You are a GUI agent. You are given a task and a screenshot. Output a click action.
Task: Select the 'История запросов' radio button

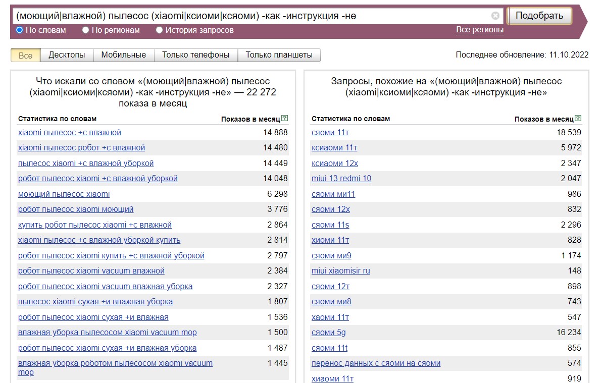coord(159,30)
